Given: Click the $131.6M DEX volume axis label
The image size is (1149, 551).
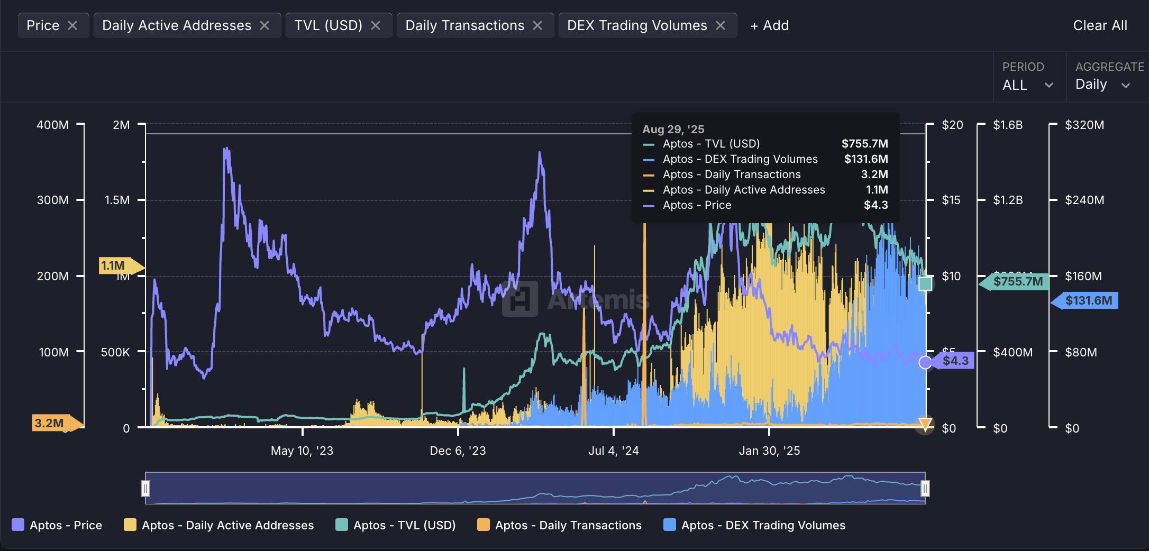Looking at the screenshot, I should 1084,301.
